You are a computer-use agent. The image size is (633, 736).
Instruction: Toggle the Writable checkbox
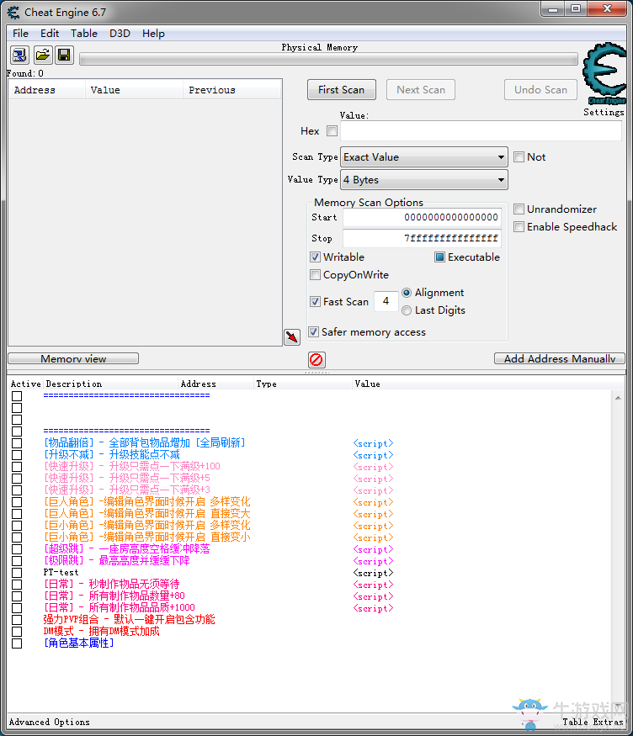point(315,257)
